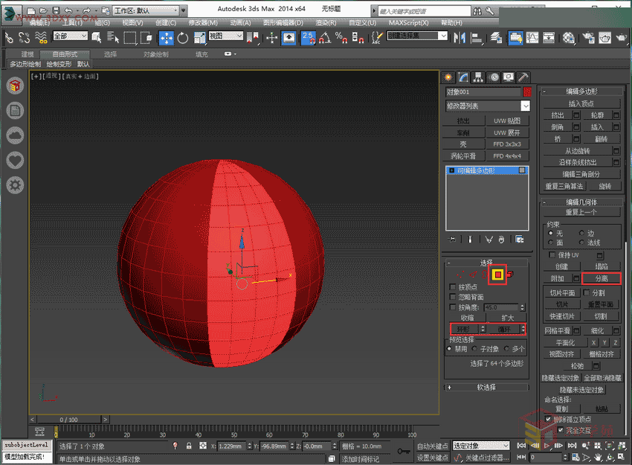
Task: Click the red object color swatch
Action: point(527,92)
